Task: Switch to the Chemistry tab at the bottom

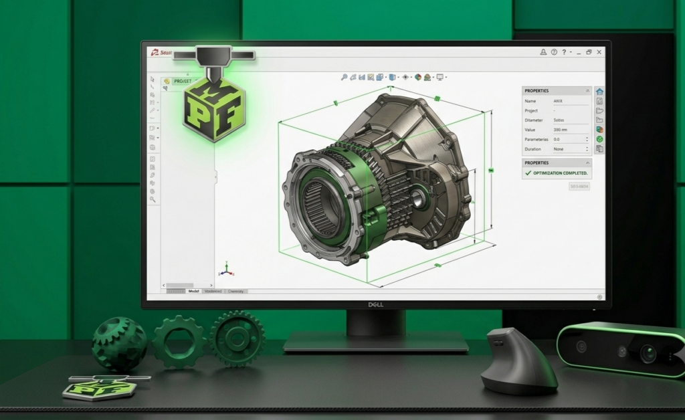Action: click(236, 291)
